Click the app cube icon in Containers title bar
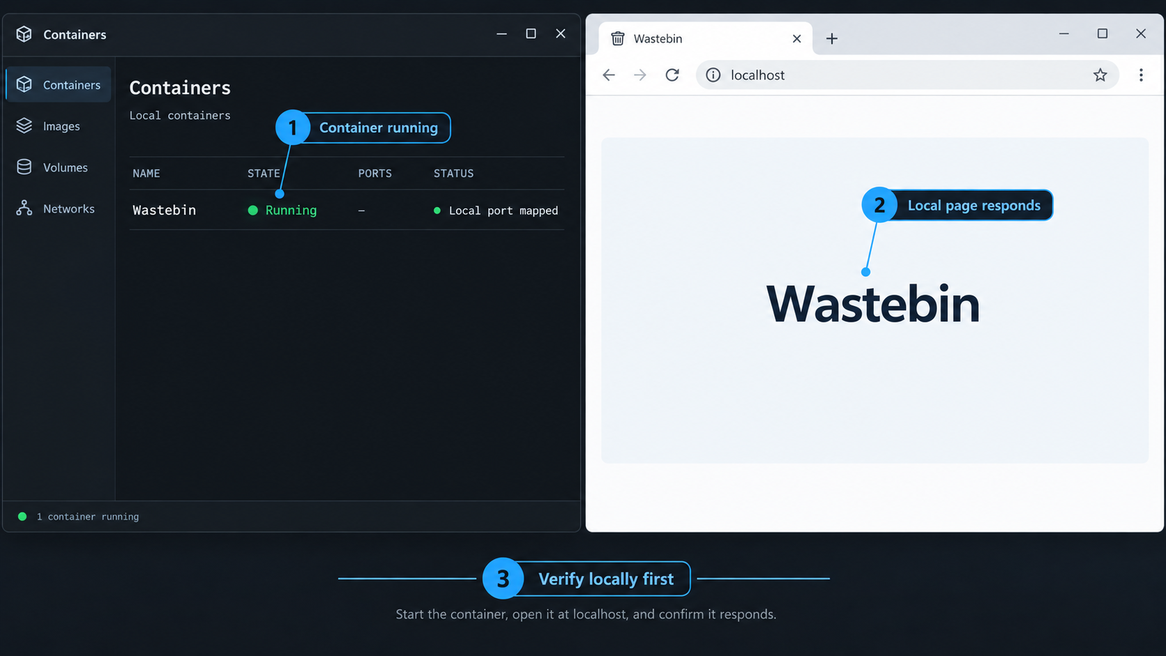This screenshot has width=1166, height=656. pyautogui.click(x=24, y=34)
